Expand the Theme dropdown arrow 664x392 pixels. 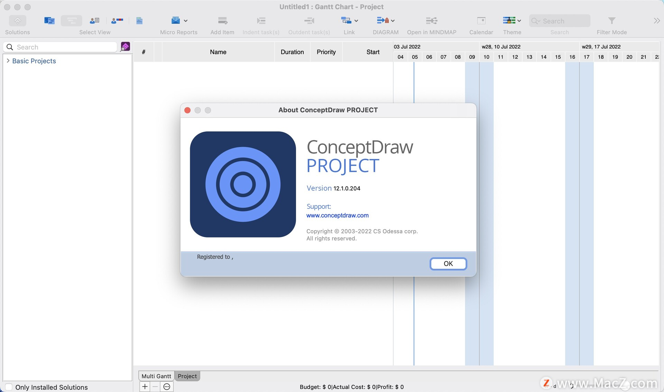pyautogui.click(x=519, y=21)
